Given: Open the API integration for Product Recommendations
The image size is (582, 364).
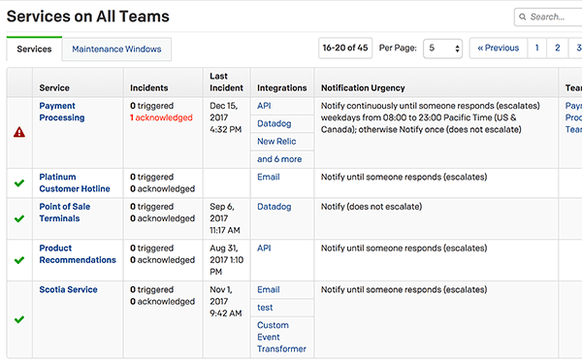Looking at the screenshot, I should 264,248.
